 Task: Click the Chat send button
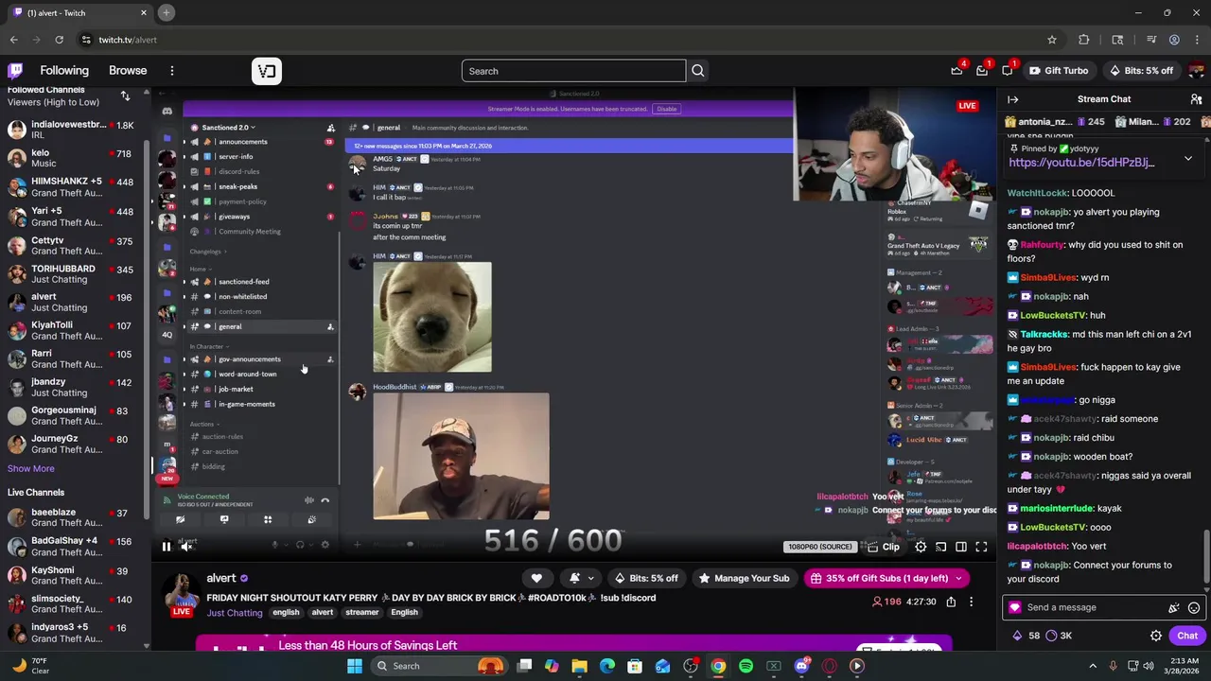pyautogui.click(x=1187, y=637)
